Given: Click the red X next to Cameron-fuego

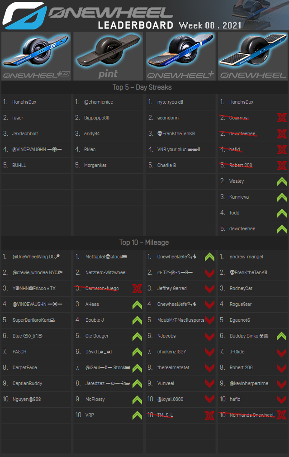Looking at the screenshot, I should 137,289.
